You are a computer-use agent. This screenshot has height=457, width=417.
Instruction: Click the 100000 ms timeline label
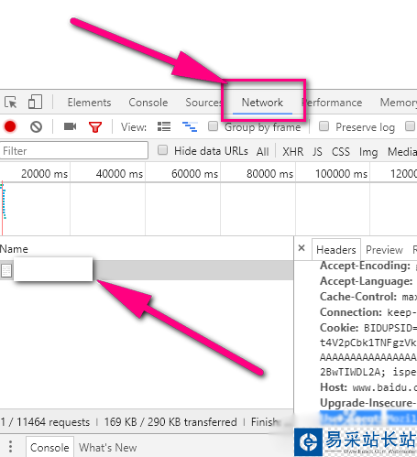tap(341, 174)
